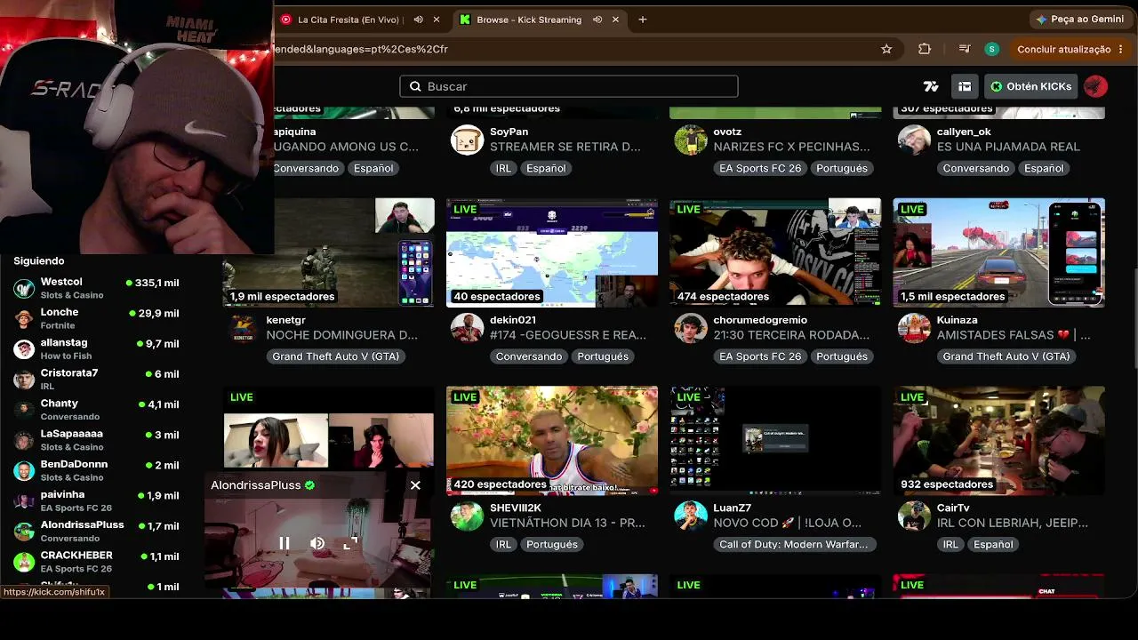
Task: Open stream title AMISTADES FALSAS
Action: tap(1014, 335)
